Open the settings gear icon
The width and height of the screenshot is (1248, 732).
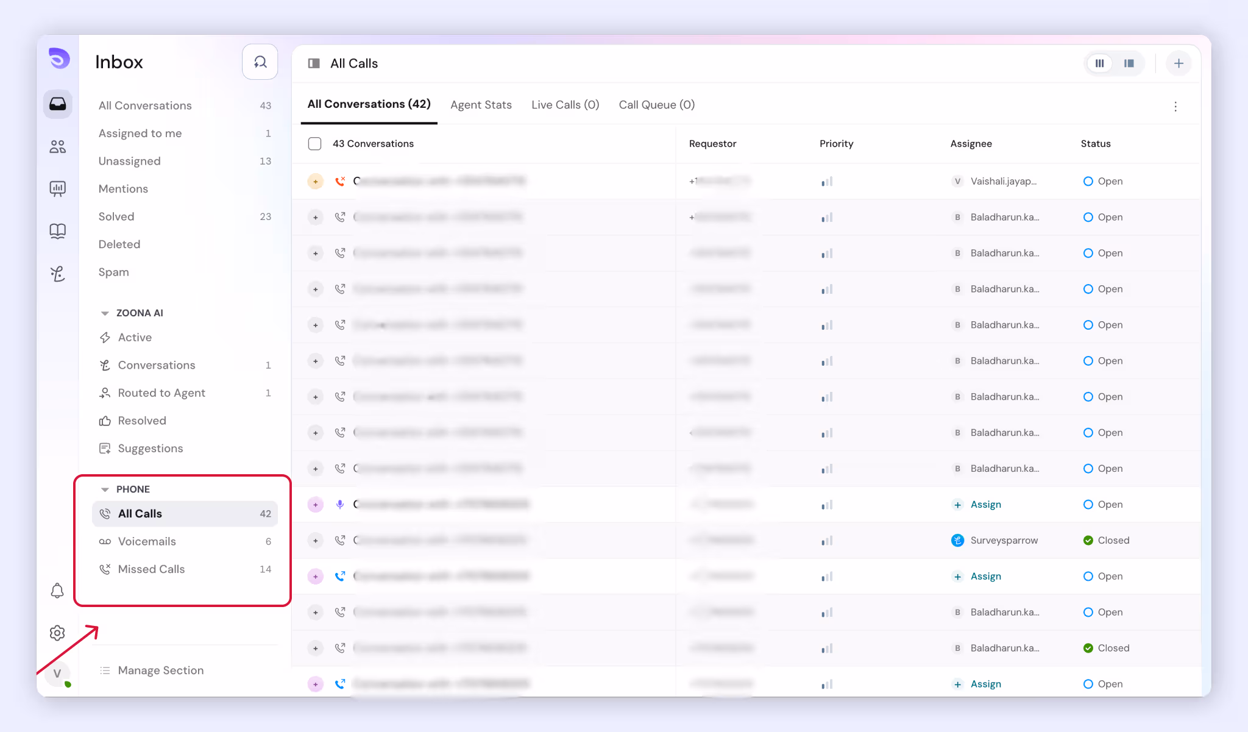pos(57,633)
